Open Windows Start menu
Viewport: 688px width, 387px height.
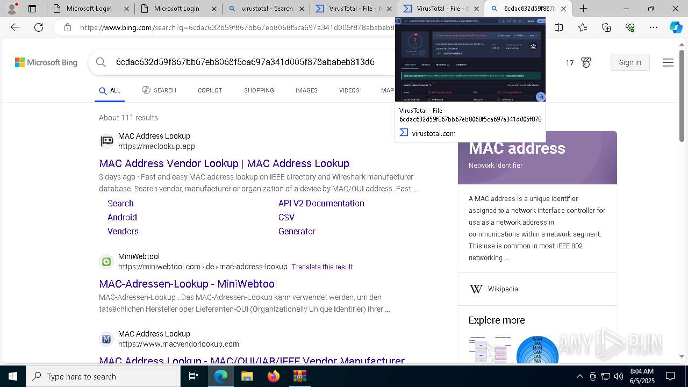click(13, 376)
